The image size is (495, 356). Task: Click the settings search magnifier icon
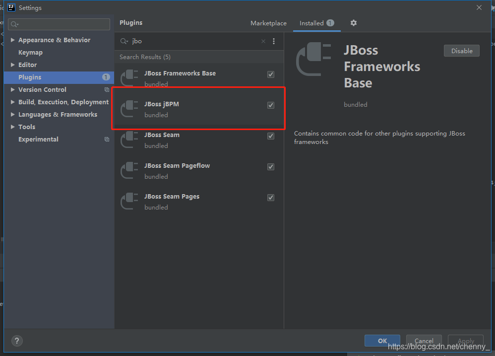coord(14,24)
